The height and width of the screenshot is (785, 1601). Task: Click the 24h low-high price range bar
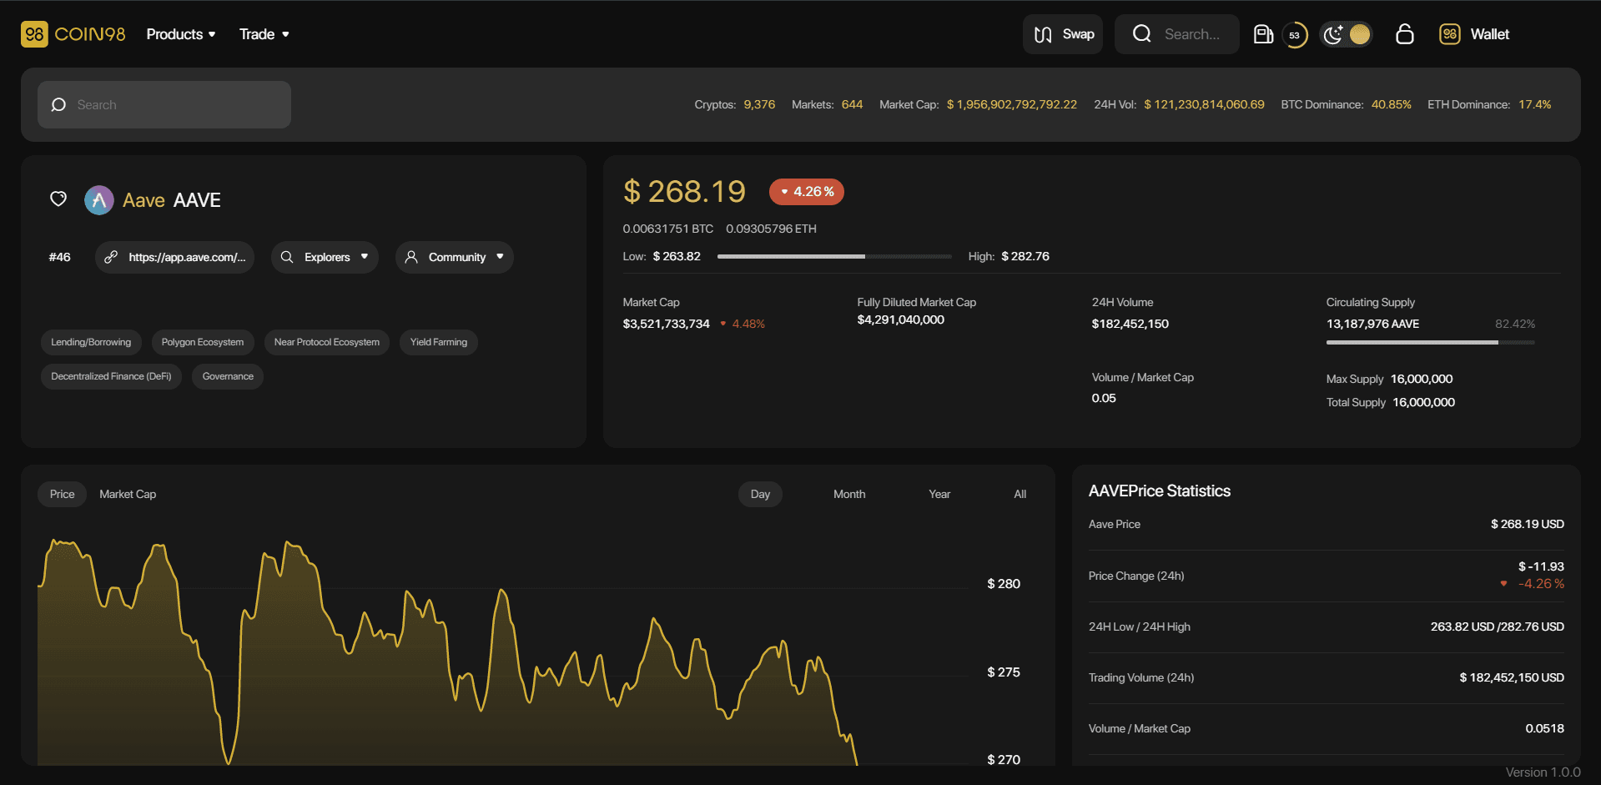click(x=834, y=256)
